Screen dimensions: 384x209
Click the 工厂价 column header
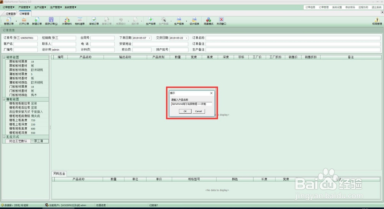[x=257, y=57]
